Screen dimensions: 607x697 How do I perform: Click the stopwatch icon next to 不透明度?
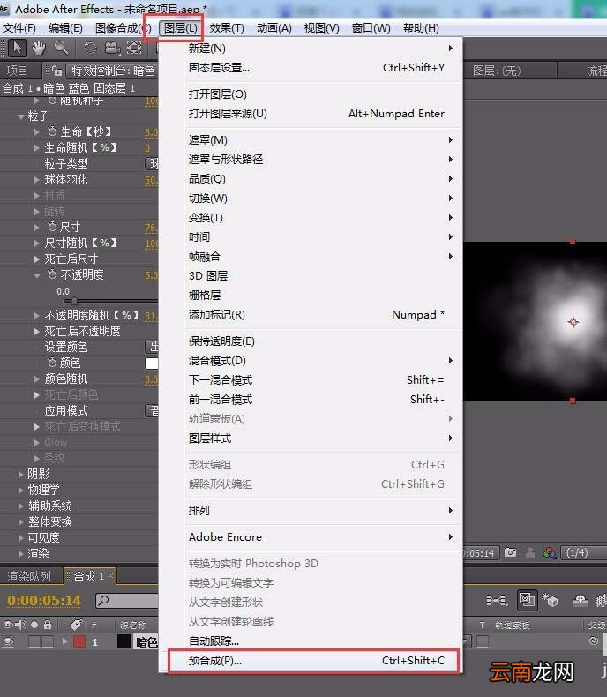[x=52, y=274]
